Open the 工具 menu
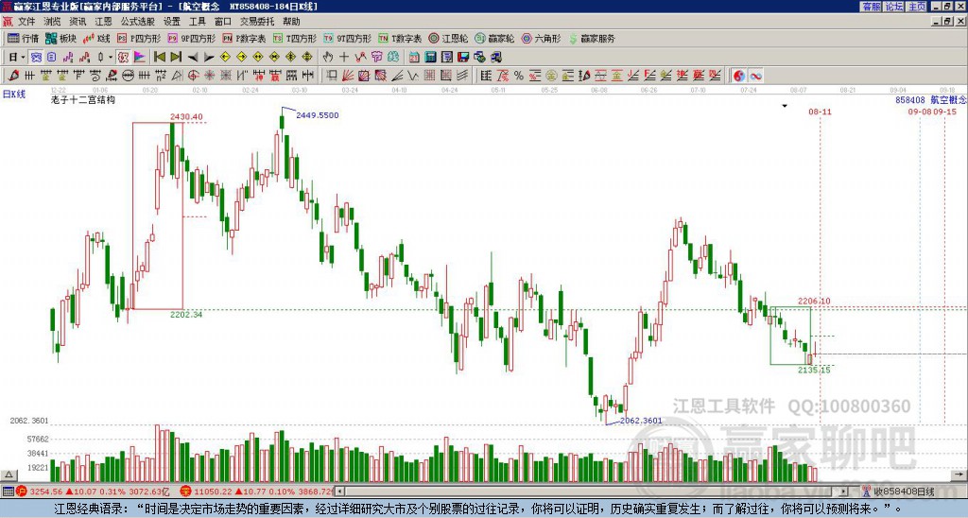The width and height of the screenshot is (968, 518). (198, 22)
